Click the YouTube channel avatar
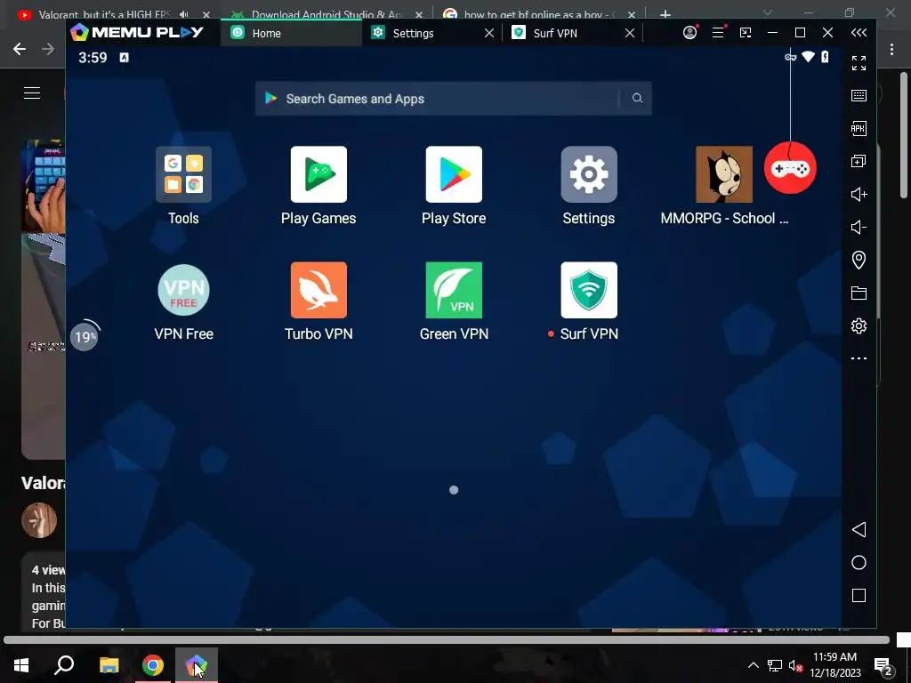Screen dimensions: 911x683 [39, 520]
